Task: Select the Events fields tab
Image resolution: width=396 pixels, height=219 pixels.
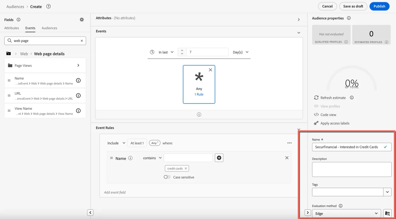Action: [30, 28]
